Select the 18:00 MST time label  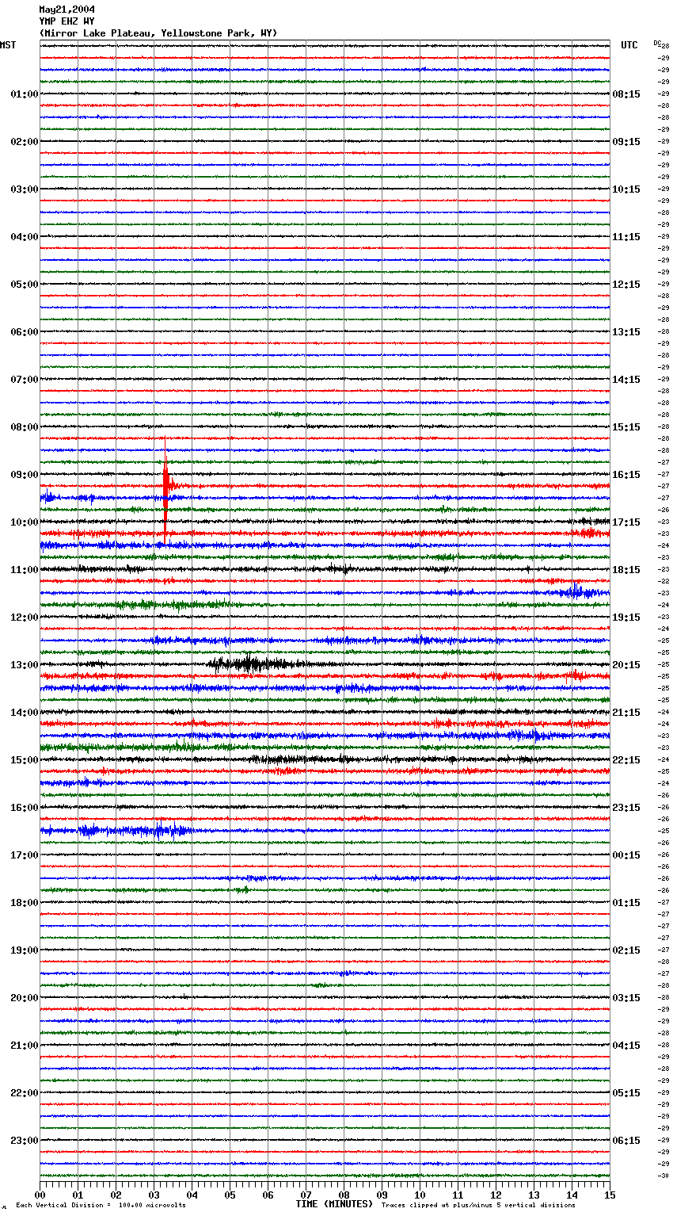(x=25, y=903)
